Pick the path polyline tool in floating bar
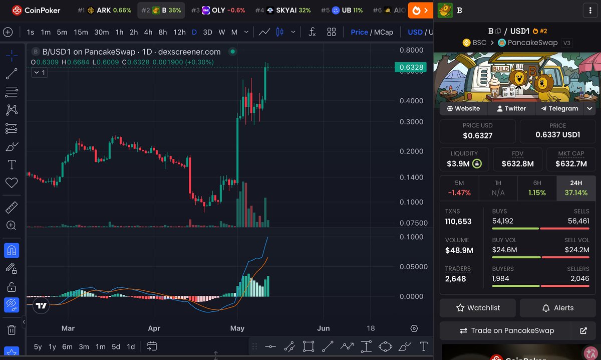 [347, 346]
